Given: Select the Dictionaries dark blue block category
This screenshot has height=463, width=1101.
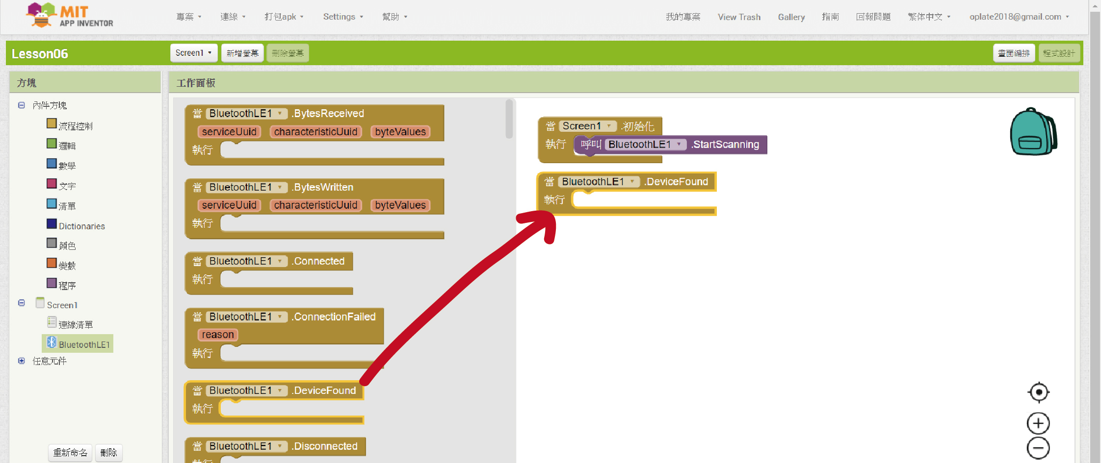Looking at the screenshot, I should (52, 224).
